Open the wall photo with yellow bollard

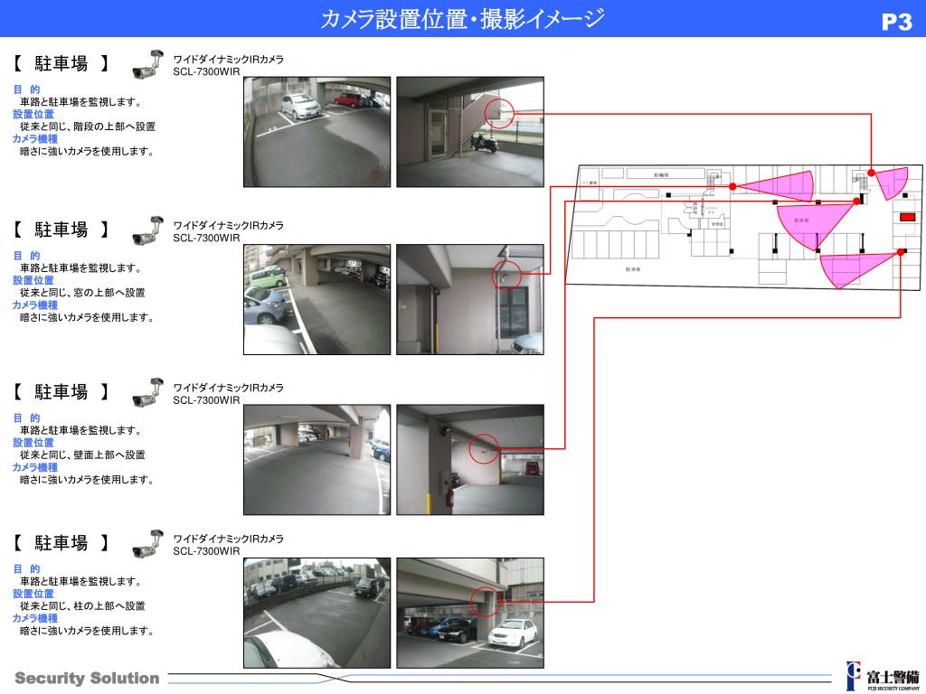(x=470, y=460)
